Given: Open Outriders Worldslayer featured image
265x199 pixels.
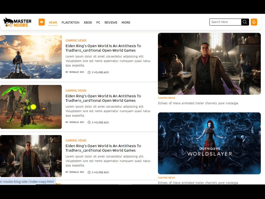Looking at the screenshot, I should [x=209, y=143].
